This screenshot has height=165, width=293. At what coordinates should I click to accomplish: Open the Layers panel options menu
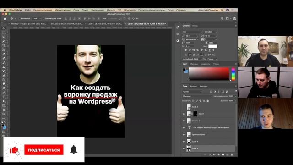236,86
